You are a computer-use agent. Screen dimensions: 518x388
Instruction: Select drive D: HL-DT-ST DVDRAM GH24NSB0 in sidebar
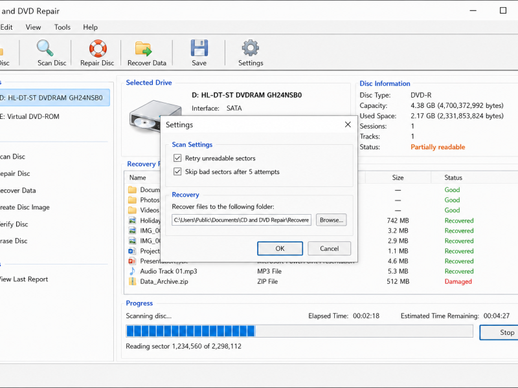coord(54,98)
